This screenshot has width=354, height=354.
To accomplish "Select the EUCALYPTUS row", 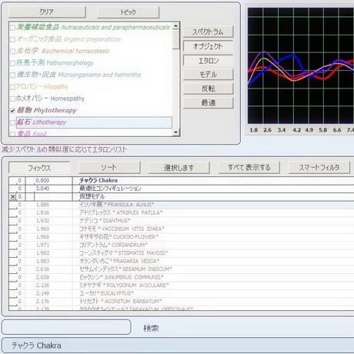I will click(x=181, y=293).
